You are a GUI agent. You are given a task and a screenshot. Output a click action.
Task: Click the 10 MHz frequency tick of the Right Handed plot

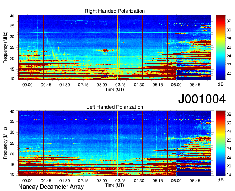pos(12,79)
